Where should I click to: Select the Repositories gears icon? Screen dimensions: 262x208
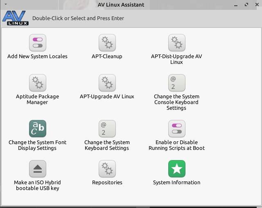(107, 169)
